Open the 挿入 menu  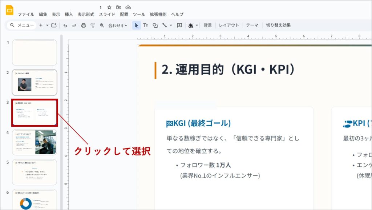click(x=69, y=15)
